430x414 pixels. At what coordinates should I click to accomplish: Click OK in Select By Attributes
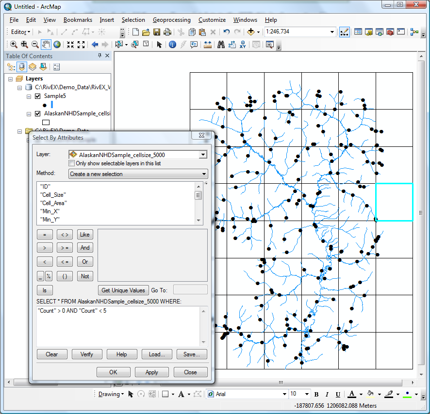(113, 372)
